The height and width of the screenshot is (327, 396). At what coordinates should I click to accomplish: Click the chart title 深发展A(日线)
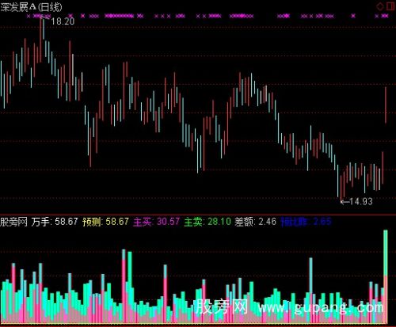(x=31, y=7)
